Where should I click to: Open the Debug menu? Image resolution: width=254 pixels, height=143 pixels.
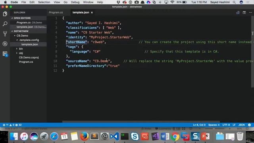pos(75,2)
